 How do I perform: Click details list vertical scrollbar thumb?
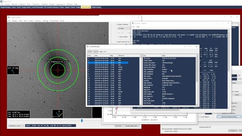click(197, 70)
